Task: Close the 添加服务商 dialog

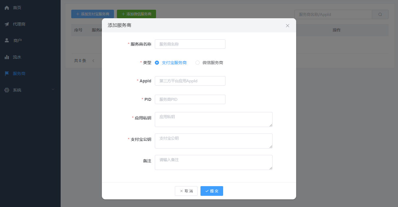Action: (x=288, y=26)
